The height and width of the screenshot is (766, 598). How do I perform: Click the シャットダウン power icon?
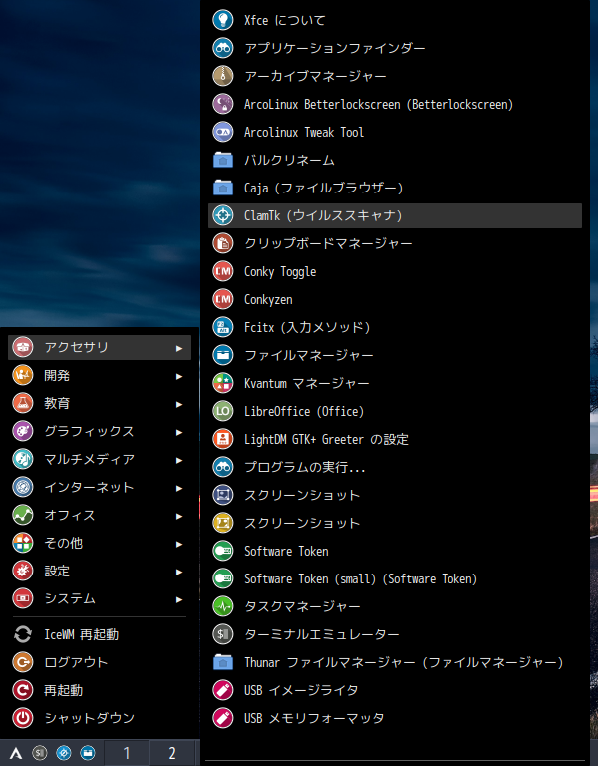tap(23, 718)
